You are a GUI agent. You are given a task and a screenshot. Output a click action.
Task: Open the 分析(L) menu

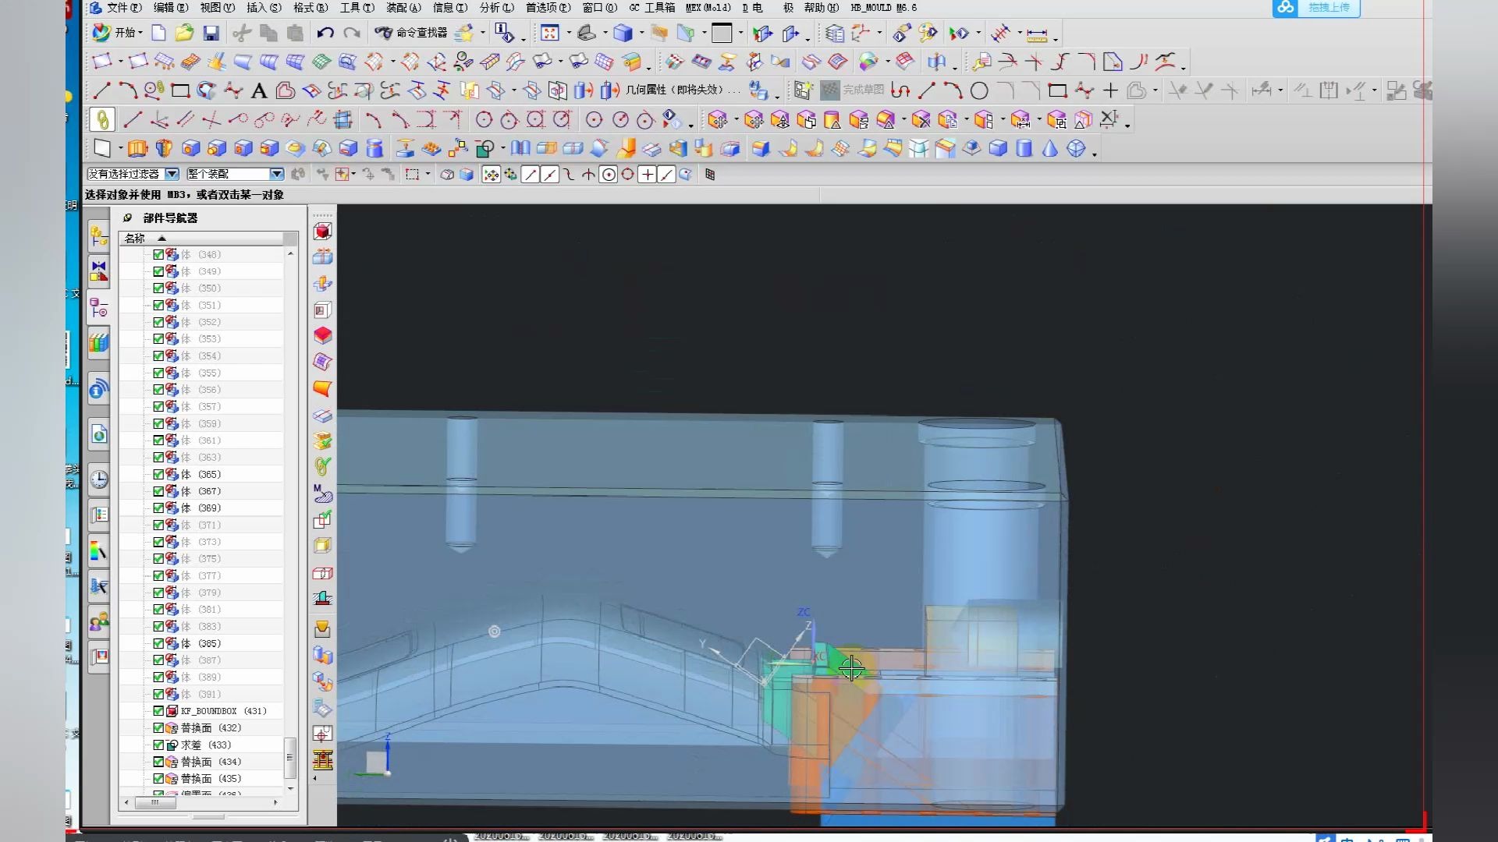[x=496, y=8]
